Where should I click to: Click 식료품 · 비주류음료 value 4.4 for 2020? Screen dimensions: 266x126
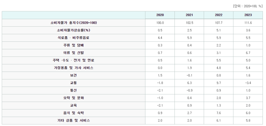[x=160, y=38]
